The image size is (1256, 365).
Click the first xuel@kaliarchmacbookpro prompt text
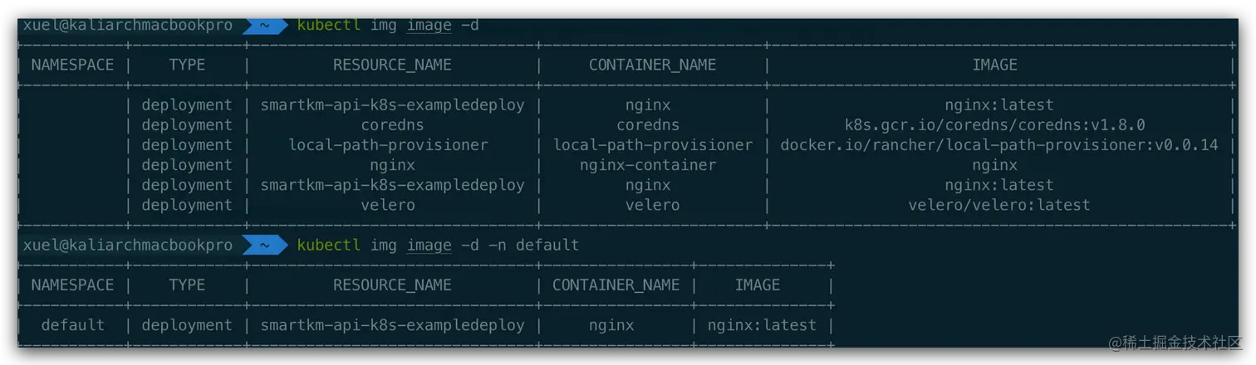(x=128, y=26)
